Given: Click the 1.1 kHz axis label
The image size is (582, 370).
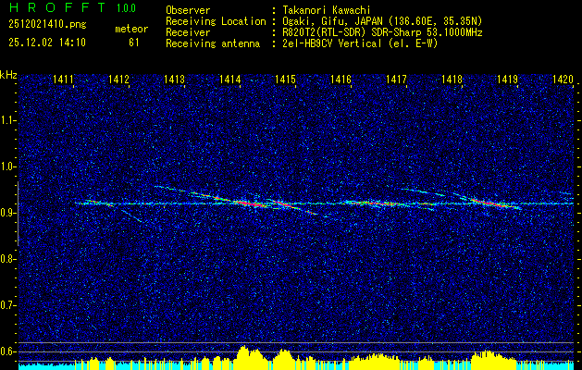Looking at the screenshot, I should tap(6, 120).
